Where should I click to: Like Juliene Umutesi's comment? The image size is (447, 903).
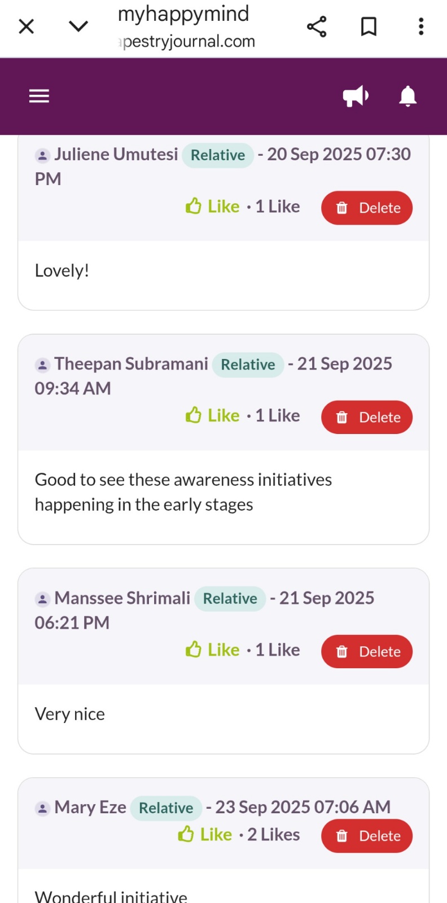213,207
